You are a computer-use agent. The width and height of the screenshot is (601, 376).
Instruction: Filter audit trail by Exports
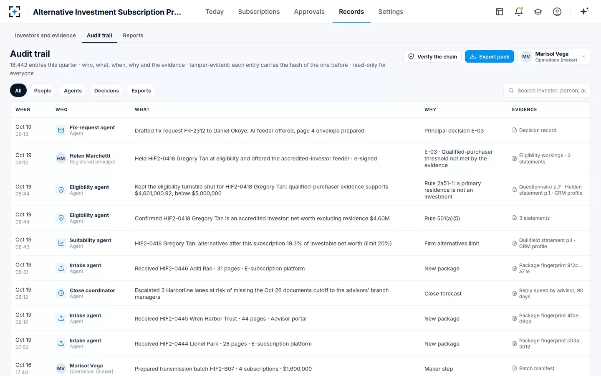click(x=141, y=91)
